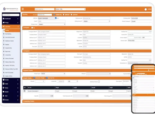Open the Packet Type NDOX dropdown

click(x=53, y=74)
